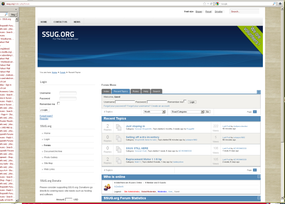
Task: Open the Rules tab
Action: click(136, 91)
